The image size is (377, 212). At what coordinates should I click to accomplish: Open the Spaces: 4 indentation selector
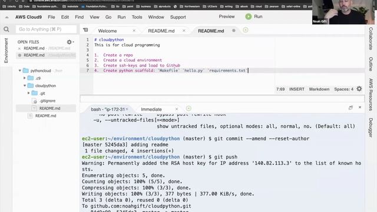point(343,89)
